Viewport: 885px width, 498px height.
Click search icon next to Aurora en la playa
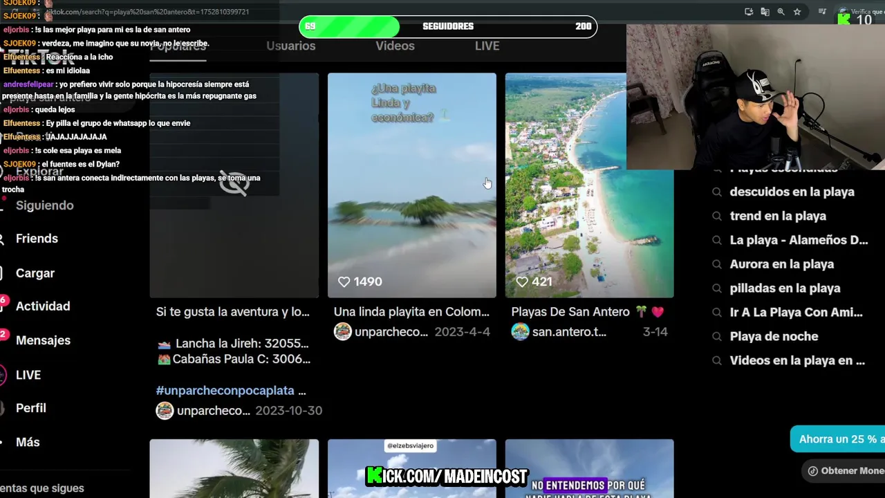point(717,264)
